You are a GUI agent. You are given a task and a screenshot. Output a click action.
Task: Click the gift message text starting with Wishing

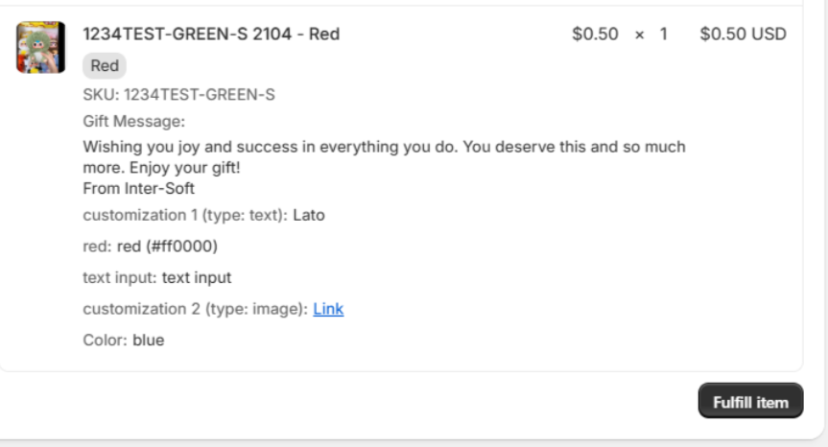(384, 147)
